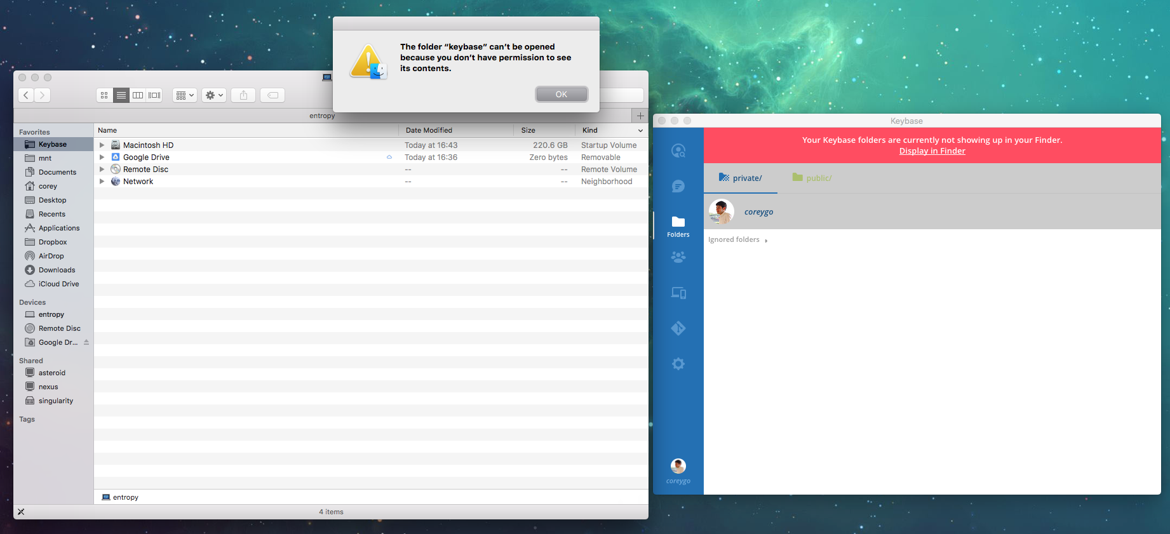The image size is (1170, 534).
Task: Select the Folders tab in Keybase sidebar
Action: point(678,226)
